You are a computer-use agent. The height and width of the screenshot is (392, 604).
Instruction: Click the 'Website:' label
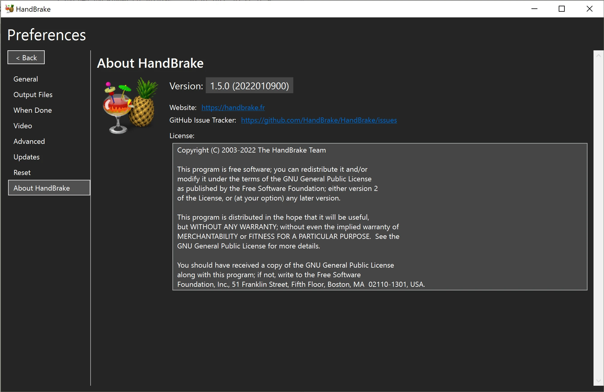(183, 108)
